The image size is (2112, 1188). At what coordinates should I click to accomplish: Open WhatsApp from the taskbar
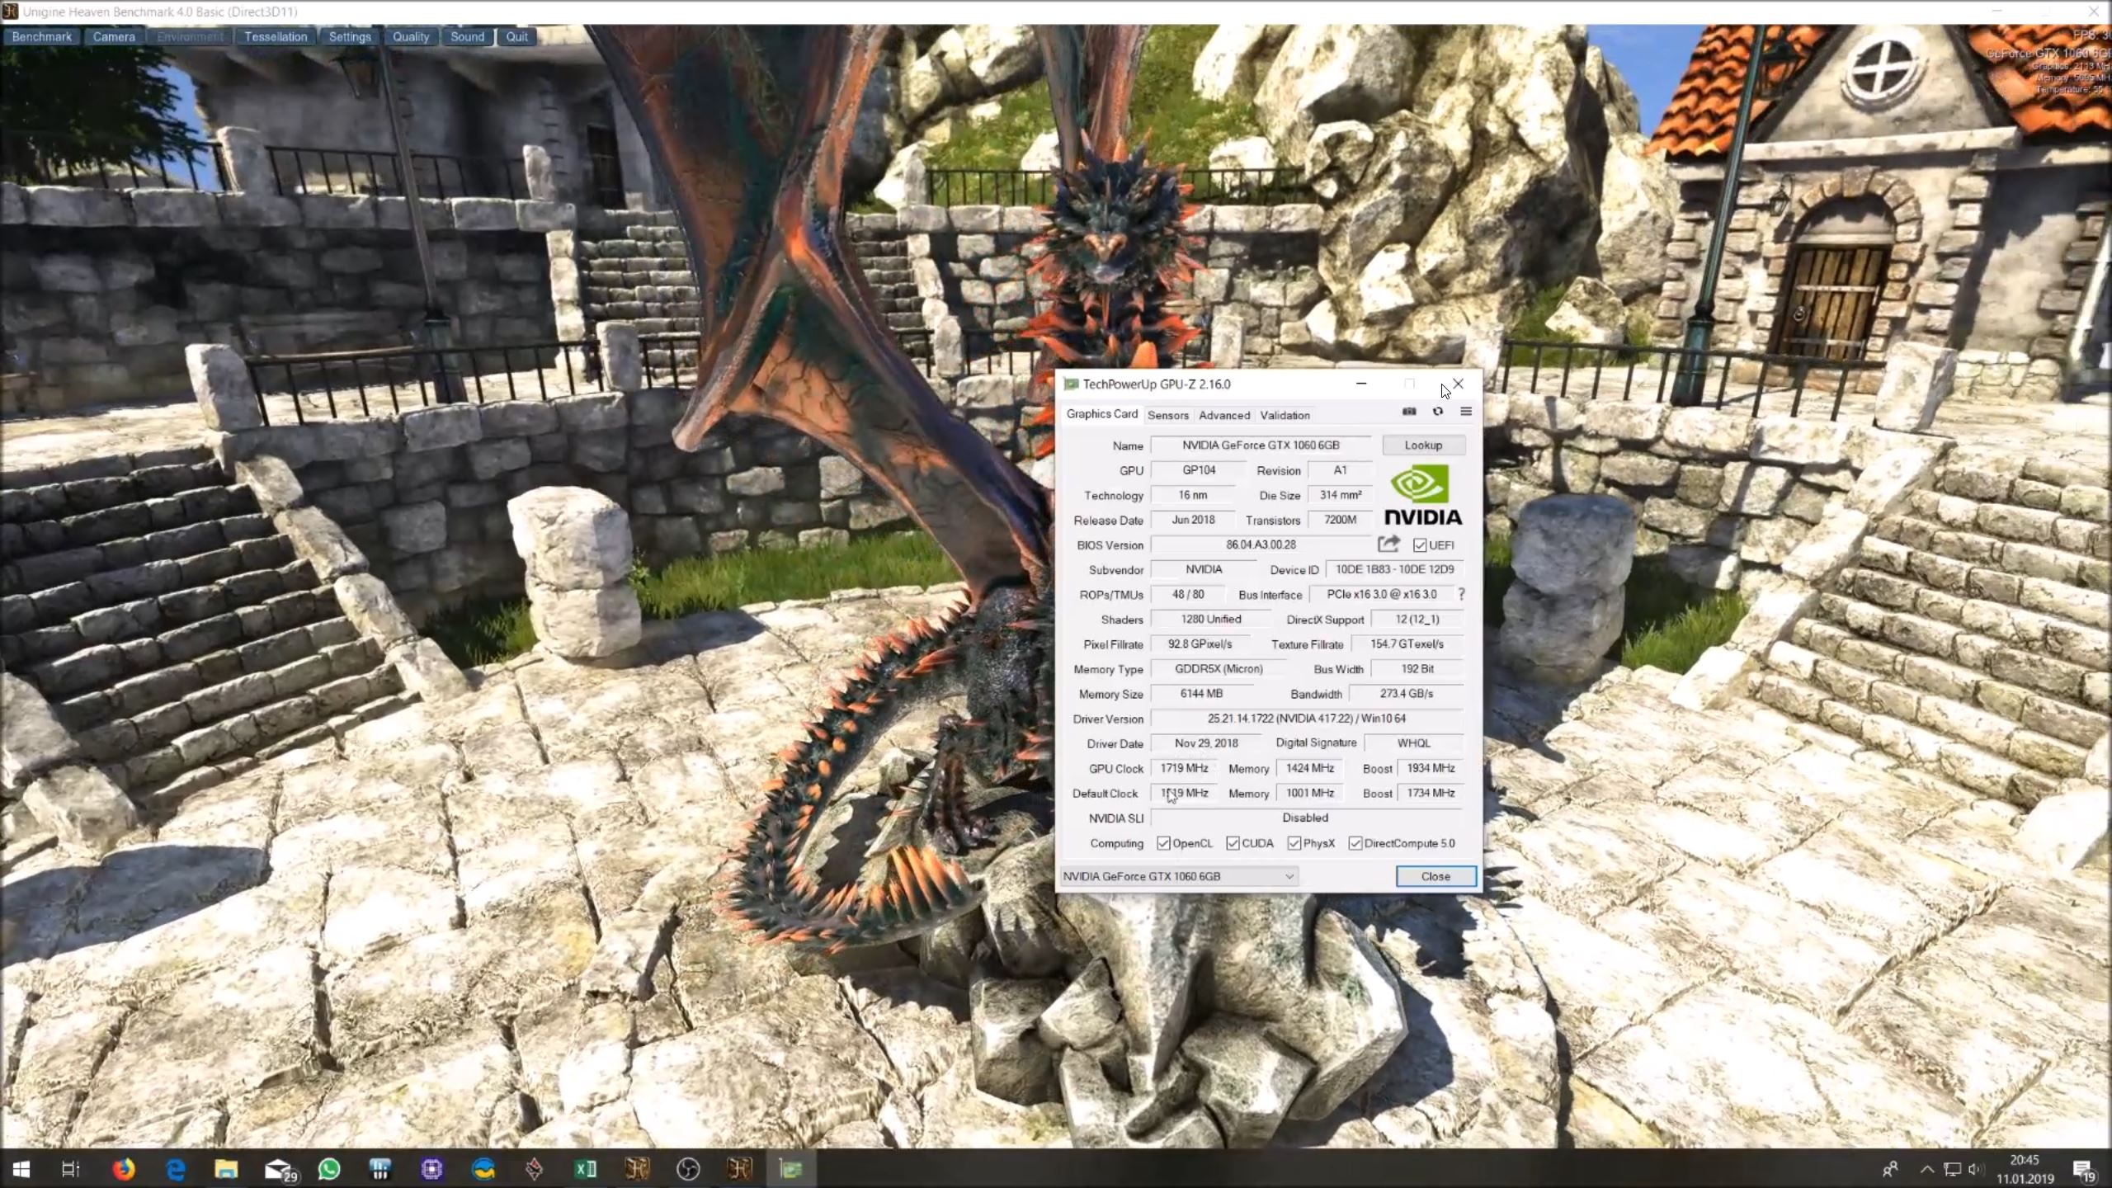pyautogui.click(x=329, y=1169)
